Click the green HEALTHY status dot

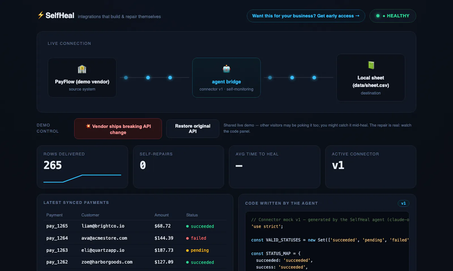(378, 16)
